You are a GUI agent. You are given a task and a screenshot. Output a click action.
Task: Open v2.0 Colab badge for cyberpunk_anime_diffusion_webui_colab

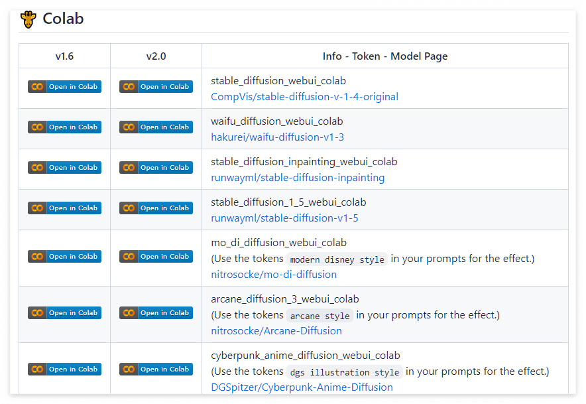pos(156,370)
